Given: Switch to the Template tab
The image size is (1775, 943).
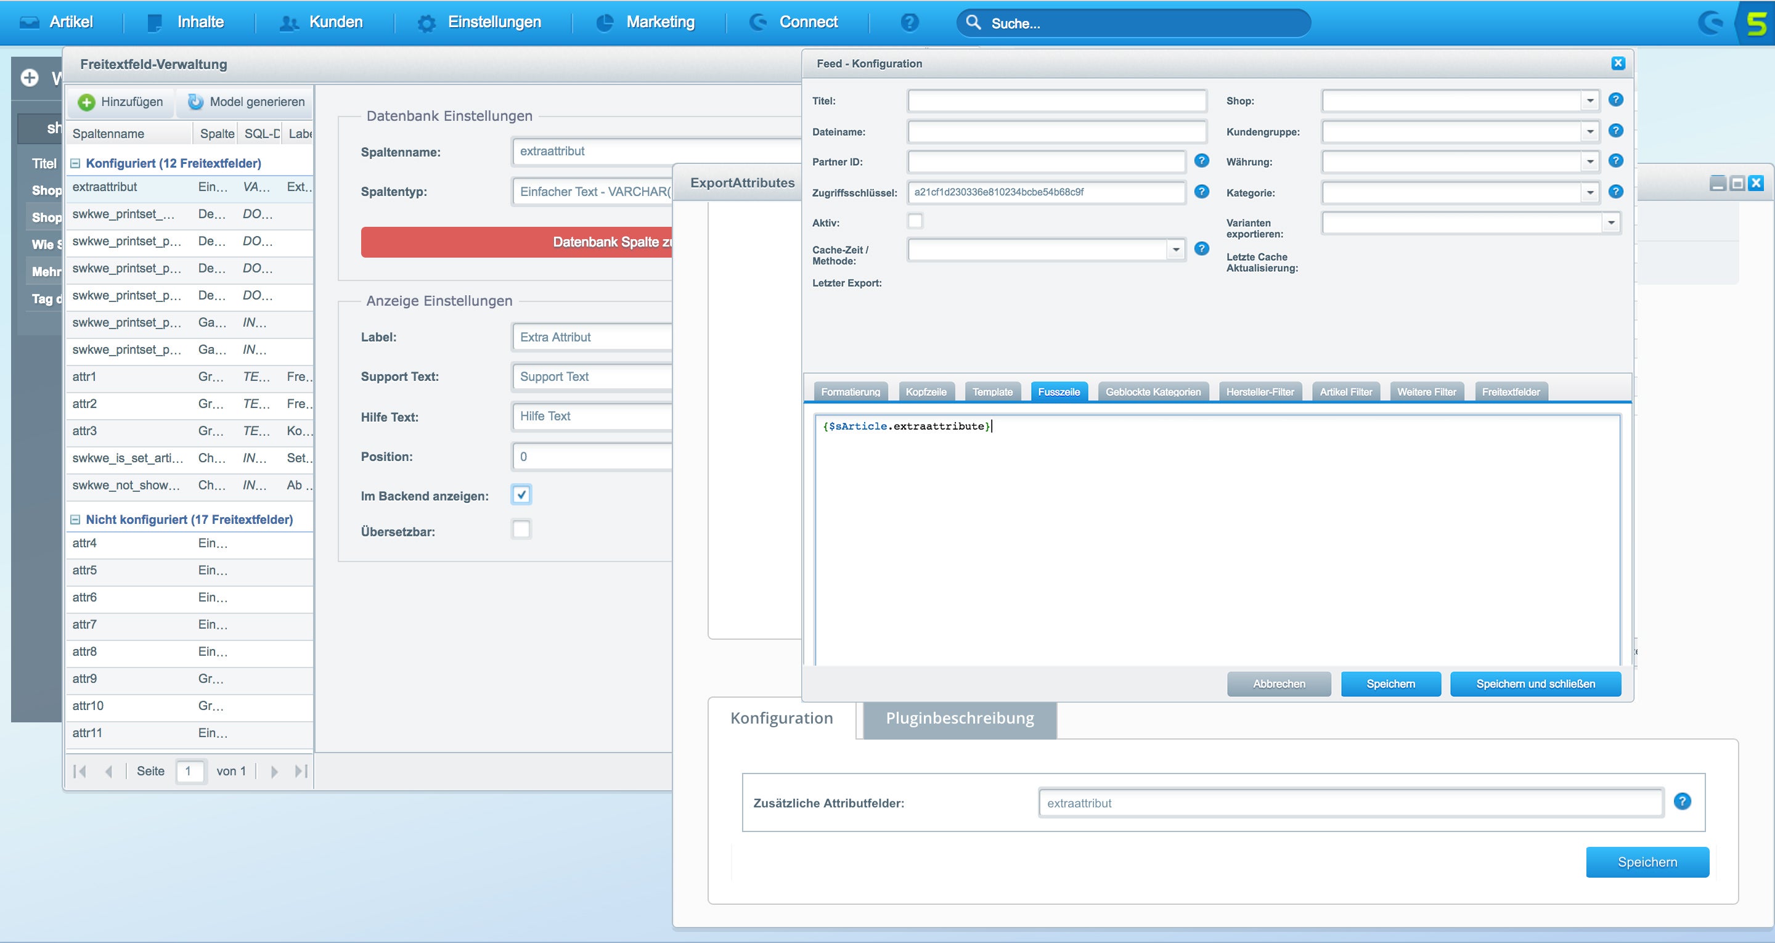Looking at the screenshot, I should (x=992, y=391).
